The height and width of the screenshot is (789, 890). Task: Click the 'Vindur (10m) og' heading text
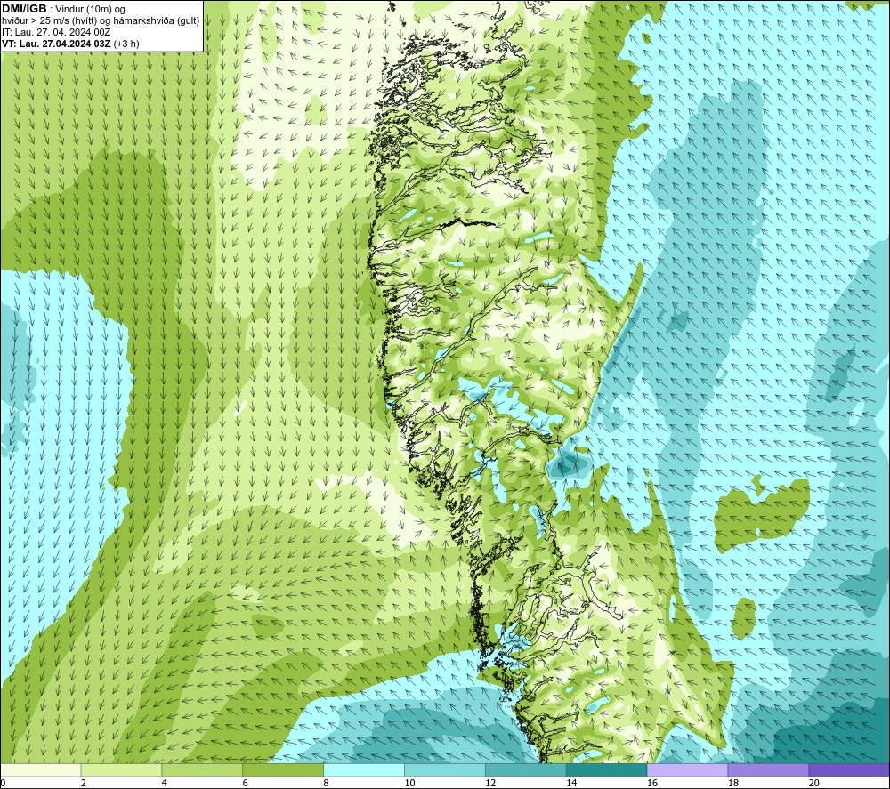pos(90,10)
